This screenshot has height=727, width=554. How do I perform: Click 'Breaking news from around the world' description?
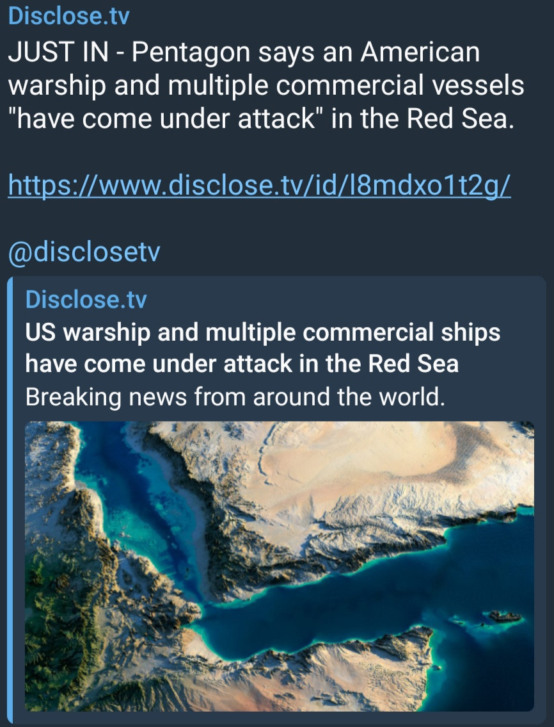click(235, 397)
